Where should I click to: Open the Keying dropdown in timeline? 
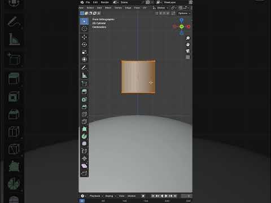110,196
